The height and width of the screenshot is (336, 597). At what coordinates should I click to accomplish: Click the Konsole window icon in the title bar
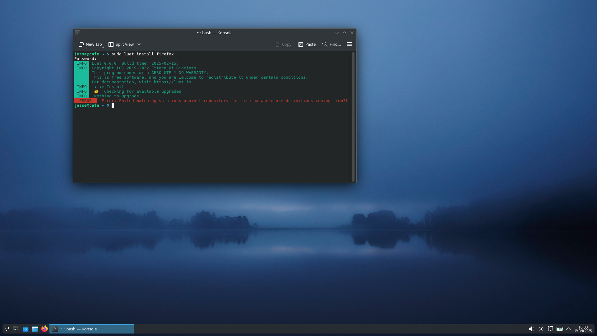77,32
